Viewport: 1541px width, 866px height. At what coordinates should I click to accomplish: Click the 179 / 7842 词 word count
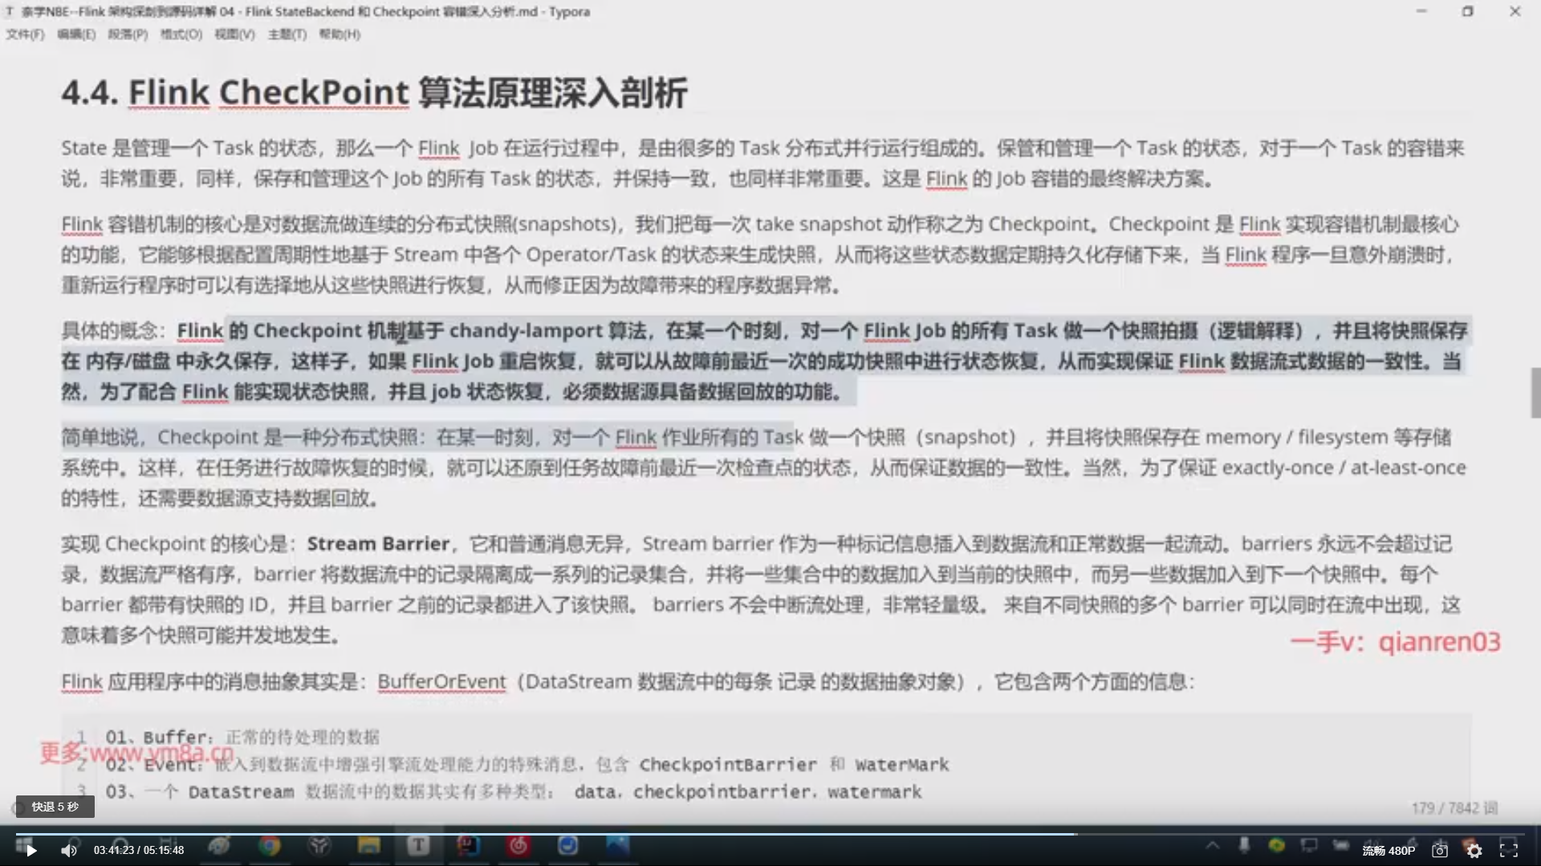tap(1454, 807)
